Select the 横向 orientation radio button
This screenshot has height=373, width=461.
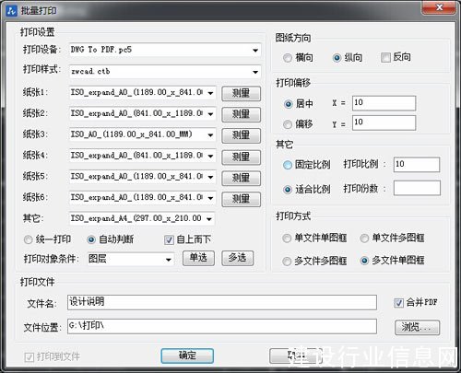click(x=288, y=58)
